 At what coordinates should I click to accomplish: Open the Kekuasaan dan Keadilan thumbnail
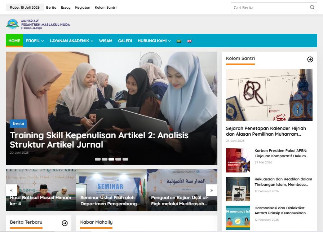(x=238, y=189)
